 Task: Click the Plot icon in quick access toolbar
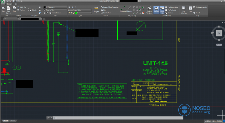point(13,1)
